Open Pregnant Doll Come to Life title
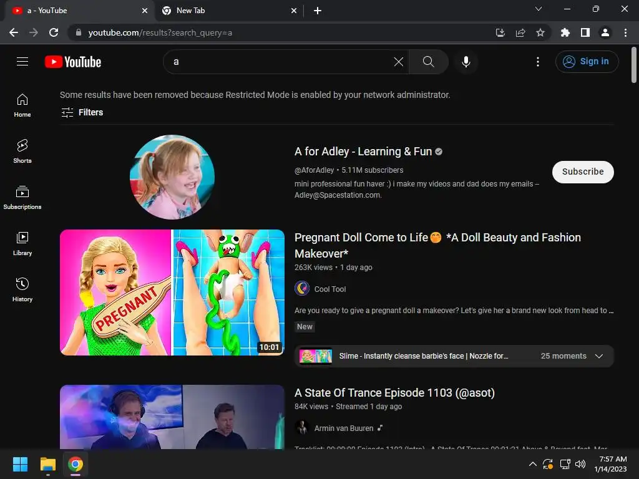The image size is (639, 479). pos(437,245)
